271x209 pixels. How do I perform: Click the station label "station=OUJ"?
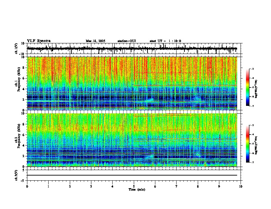click(x=127, y=41)
